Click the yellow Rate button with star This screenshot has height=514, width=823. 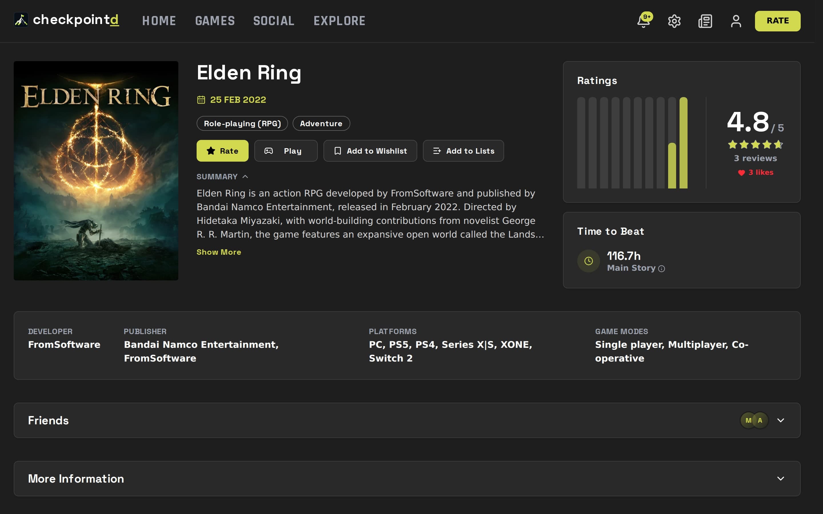(x=222, y=150)
